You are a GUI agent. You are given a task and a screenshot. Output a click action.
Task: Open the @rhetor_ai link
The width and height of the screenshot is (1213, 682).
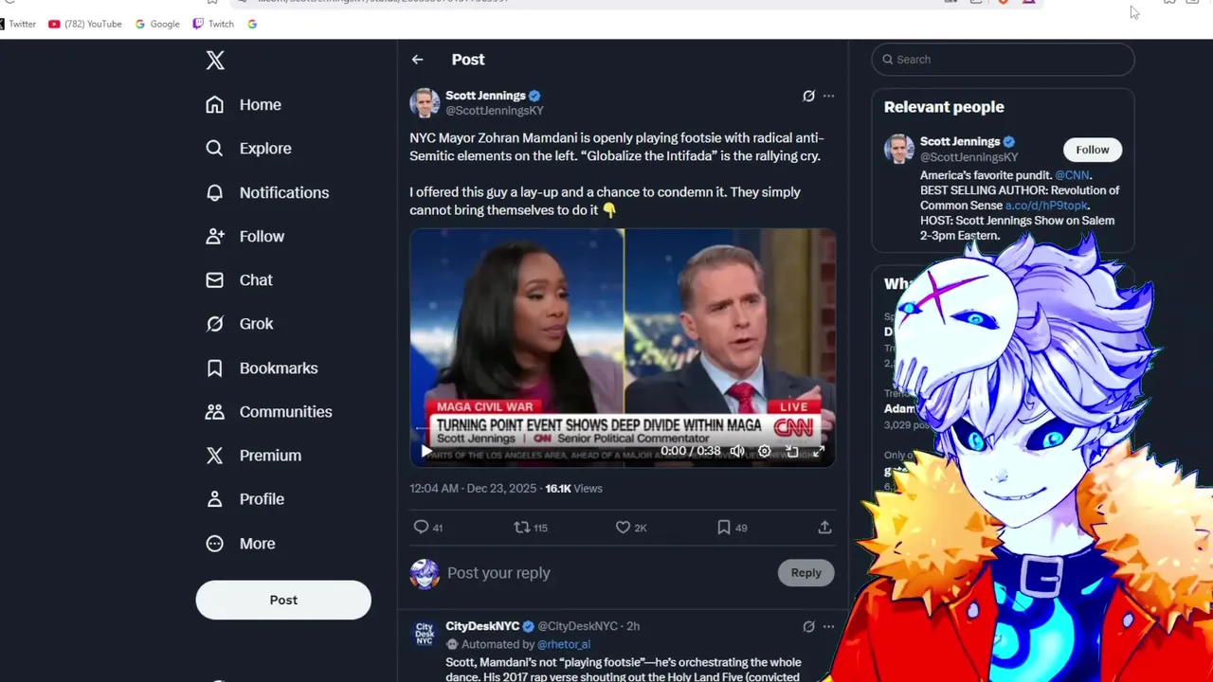563,644
